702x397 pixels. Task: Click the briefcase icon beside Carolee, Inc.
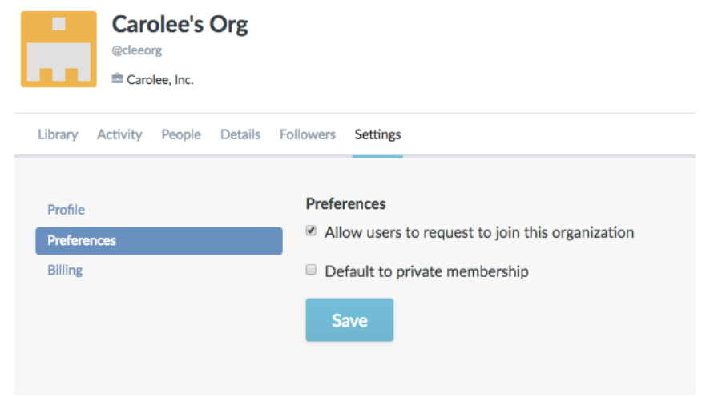(x=117, y=78)
